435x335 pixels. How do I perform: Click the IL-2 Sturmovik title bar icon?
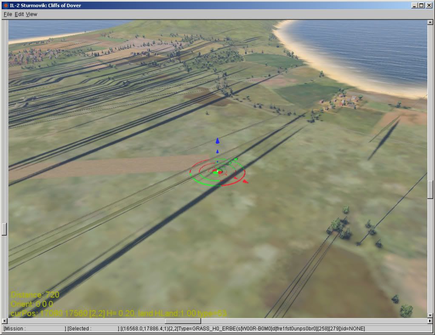6,5
